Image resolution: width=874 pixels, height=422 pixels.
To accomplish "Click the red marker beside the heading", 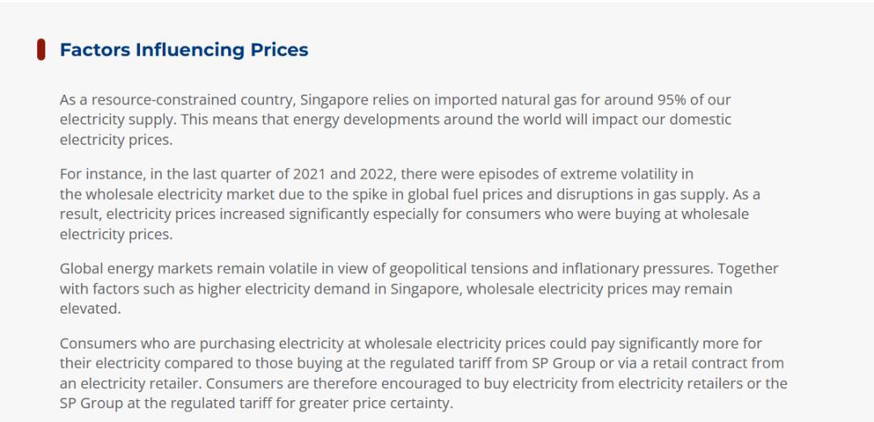I will (x=40, y=49).
